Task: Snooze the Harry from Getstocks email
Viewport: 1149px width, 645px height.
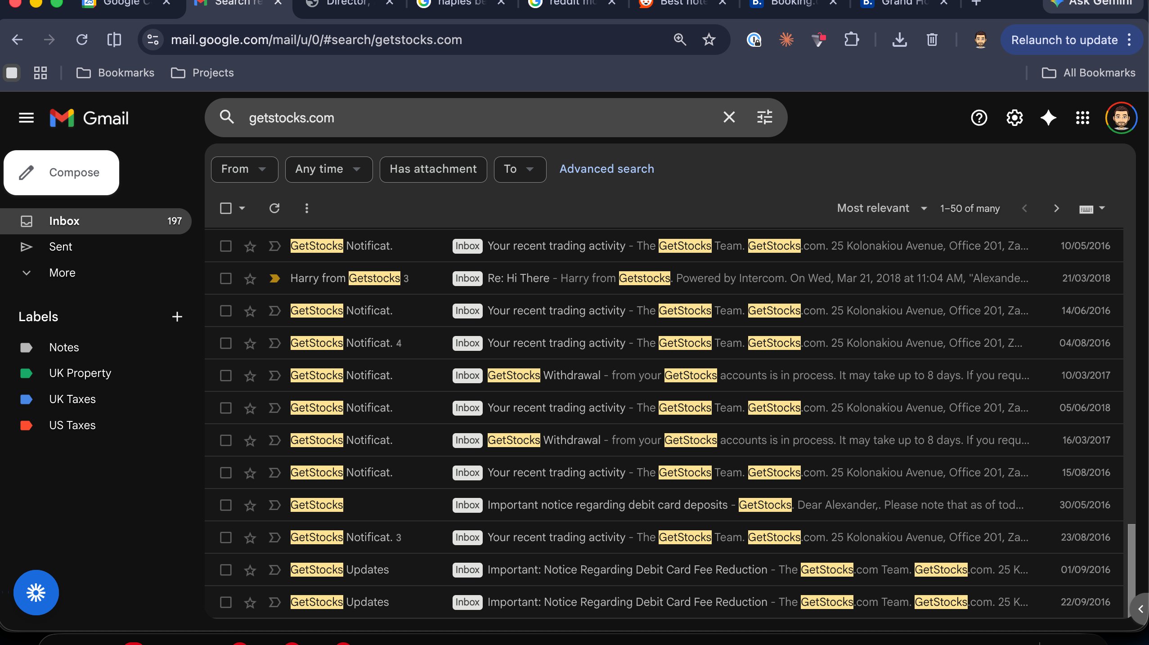Action: coord(274,278)
